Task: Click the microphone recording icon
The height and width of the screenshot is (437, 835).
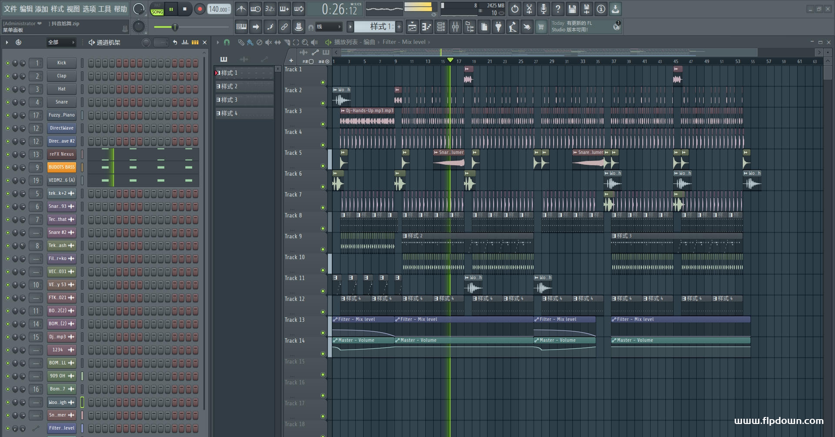Action: [544, 9]
